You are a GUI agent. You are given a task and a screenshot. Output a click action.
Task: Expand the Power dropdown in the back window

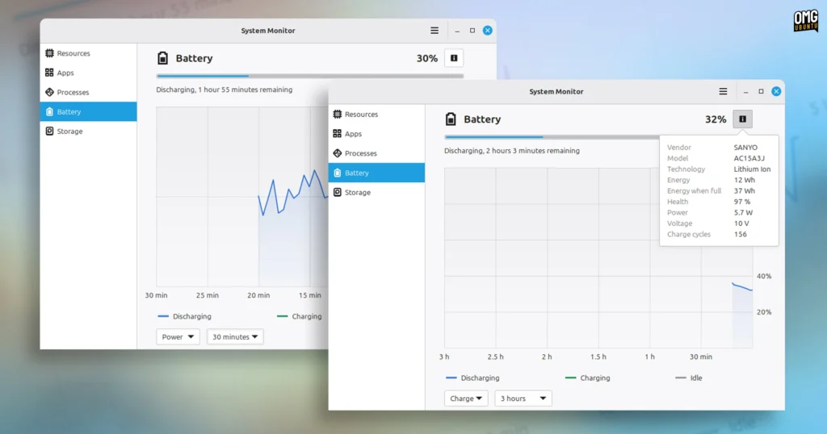pos(178,336)
